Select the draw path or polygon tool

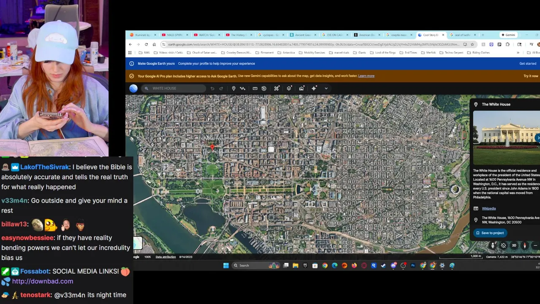[243, 88]
